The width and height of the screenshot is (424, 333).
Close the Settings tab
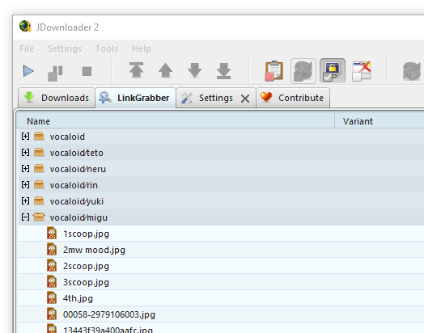(x=245, y=99)
